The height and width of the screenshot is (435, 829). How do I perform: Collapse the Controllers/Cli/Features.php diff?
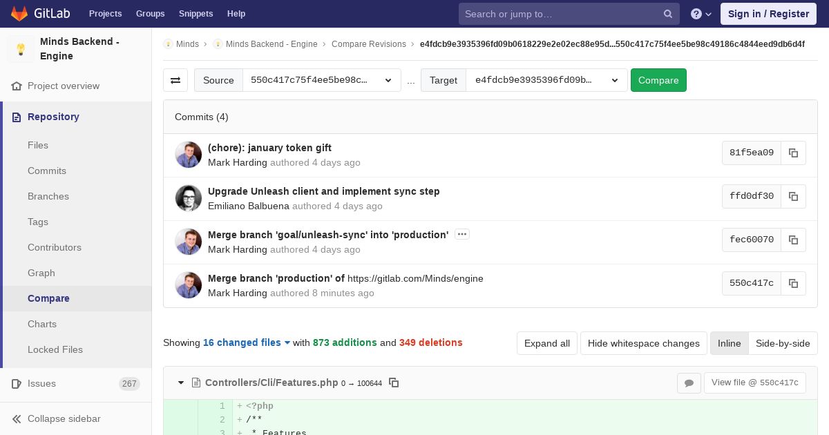point(181,383)
